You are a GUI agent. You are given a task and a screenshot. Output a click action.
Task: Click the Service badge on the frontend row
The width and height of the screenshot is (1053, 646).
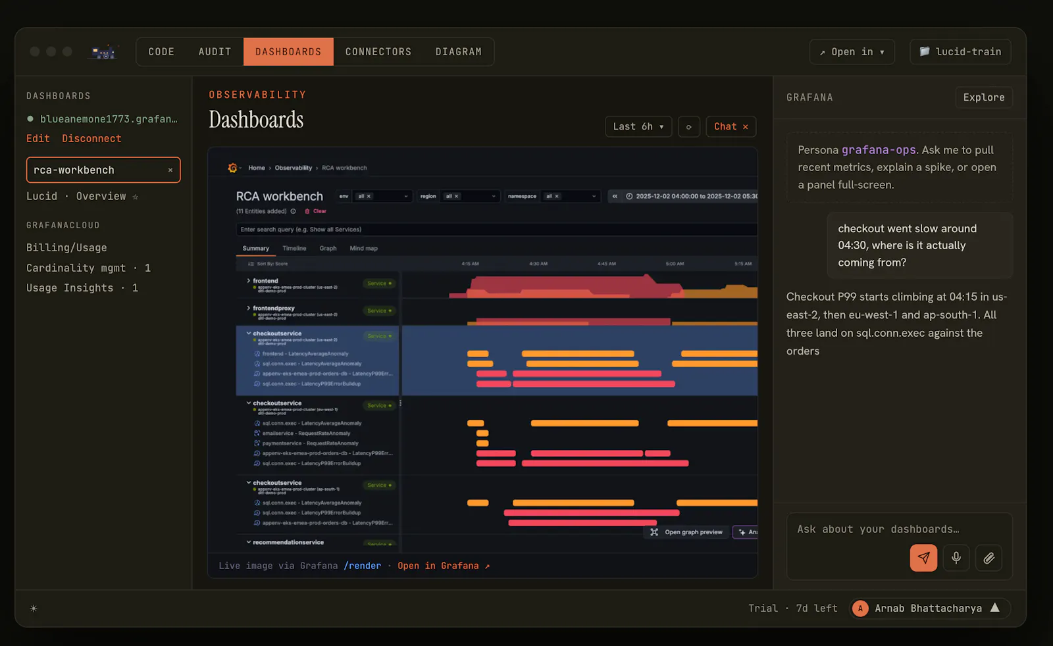tap(379, 284)
